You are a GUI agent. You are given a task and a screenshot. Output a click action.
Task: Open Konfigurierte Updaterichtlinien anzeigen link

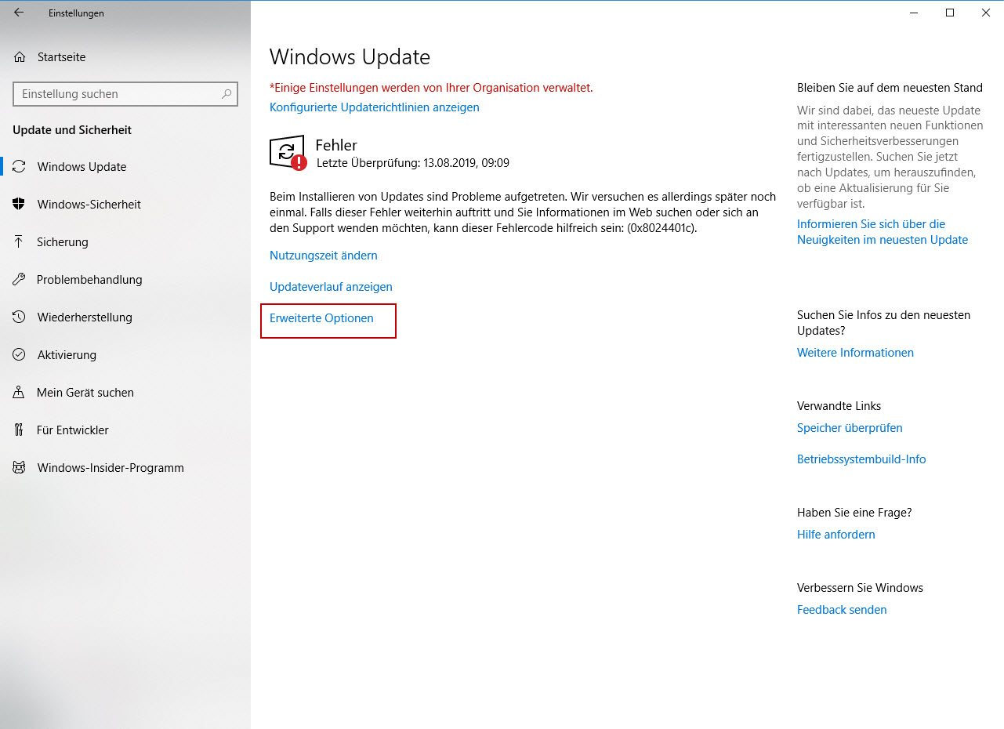[x=375, y=107]
